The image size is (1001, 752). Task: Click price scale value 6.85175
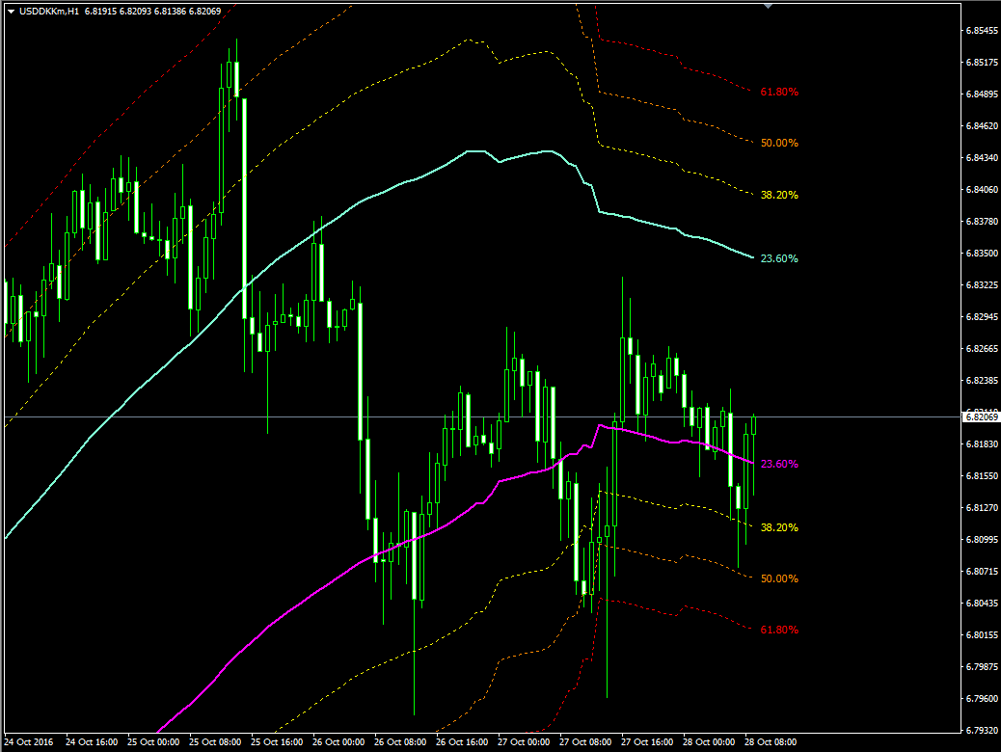coord(982,63)
